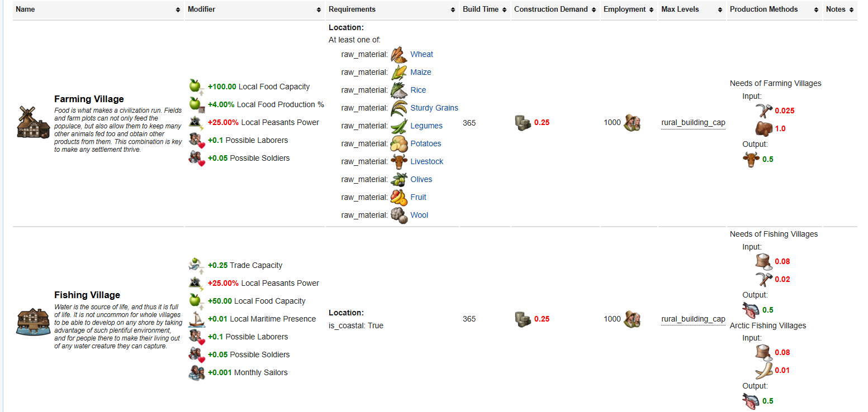Open the Wheat link
868x412 pixels.
pyautogui.click(x=422, y=54)
